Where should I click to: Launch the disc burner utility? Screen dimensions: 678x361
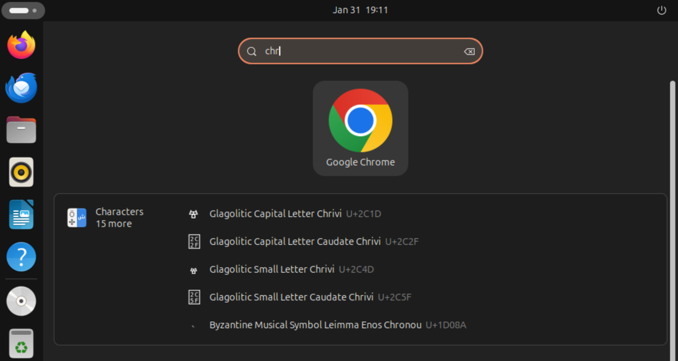21,301
